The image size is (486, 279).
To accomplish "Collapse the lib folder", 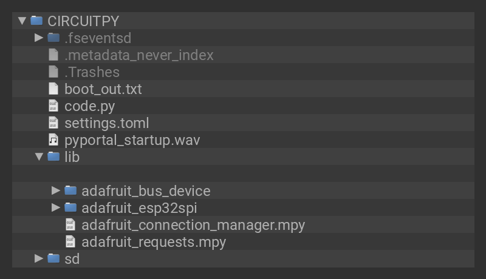I will (x=39, y=156).
